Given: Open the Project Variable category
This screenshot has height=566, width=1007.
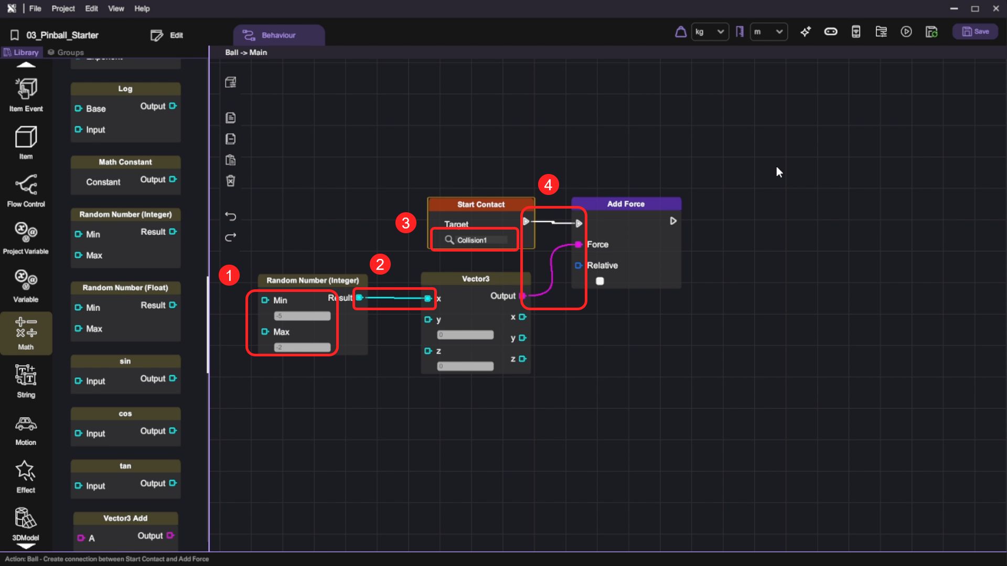Looking at the screenshot, I should tap(26, 237).
